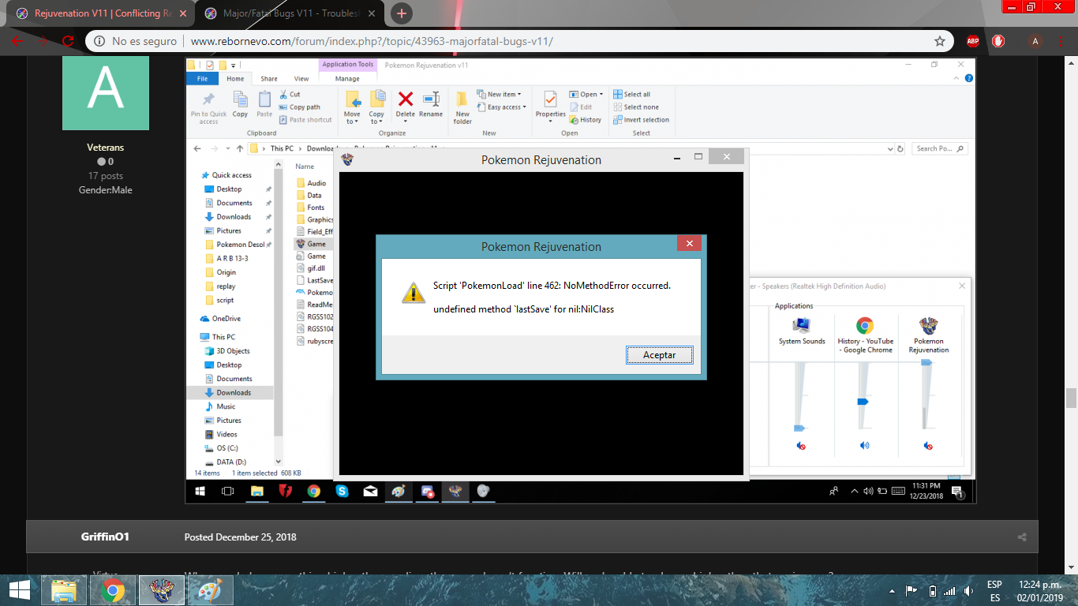Click the red hand AdBlock extension icon
The height and width of the screenshot is (606, 1078).
click(998, 41)
